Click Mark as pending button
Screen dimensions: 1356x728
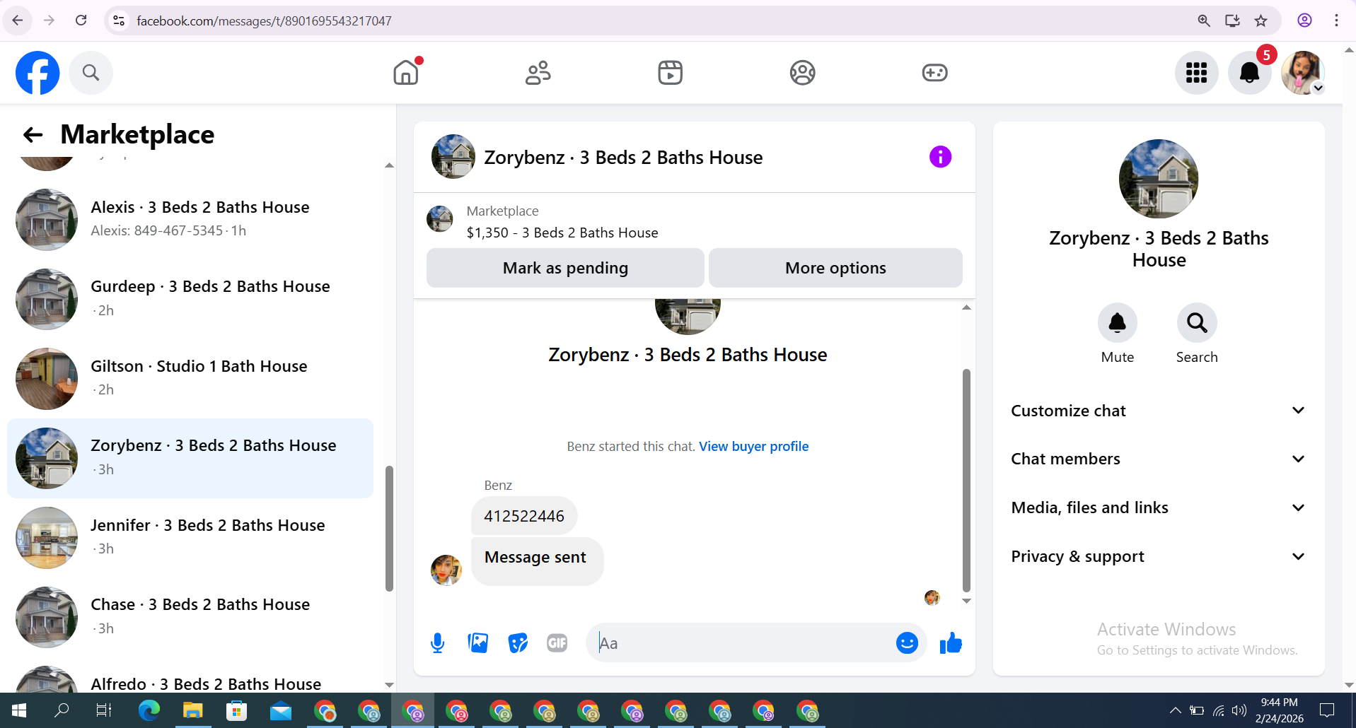(x=565, y=268)
